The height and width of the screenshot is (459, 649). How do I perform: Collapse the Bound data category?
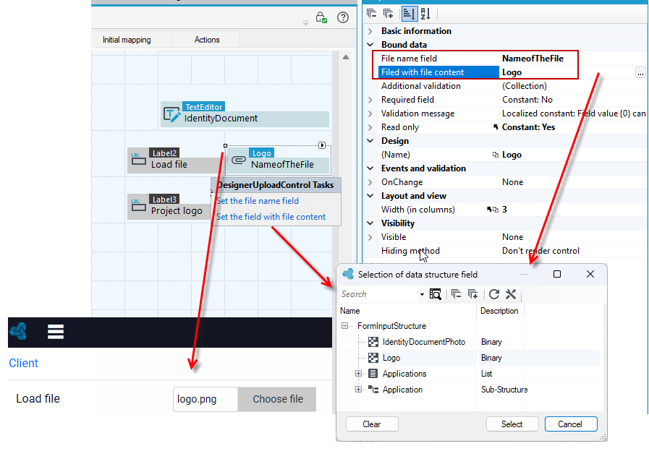point(370,45)
